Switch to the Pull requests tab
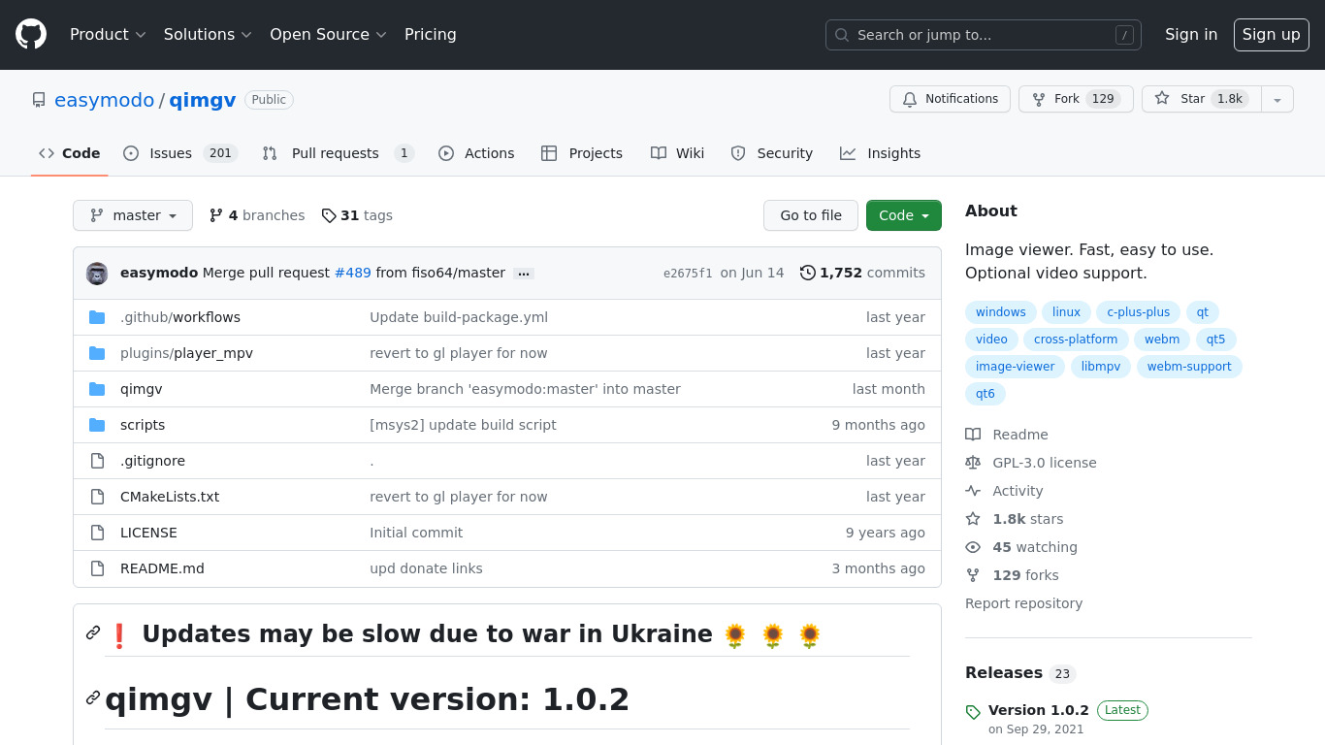 pyautogui.click(x=339, y=153)
